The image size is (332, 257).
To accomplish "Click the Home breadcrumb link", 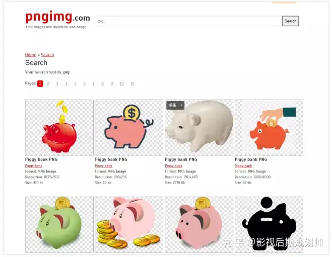I will 31,55.
